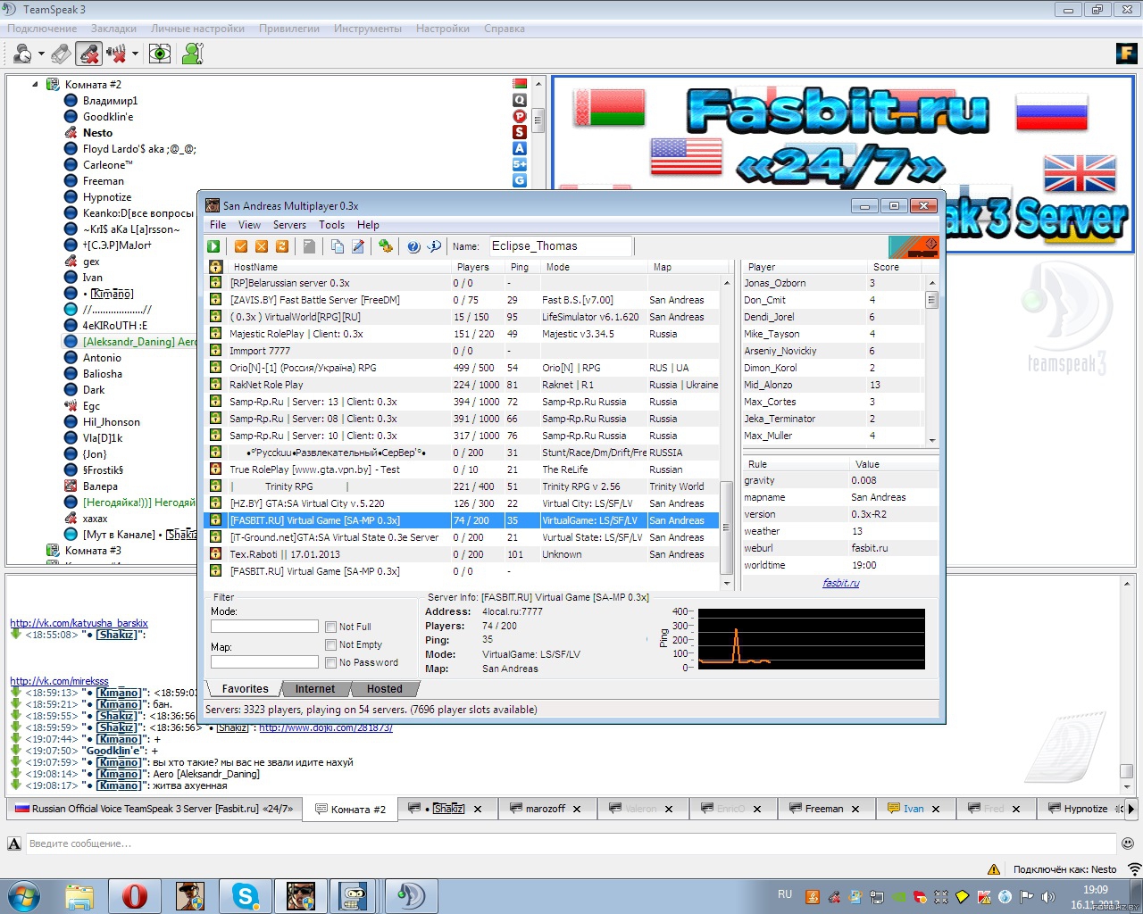Switch to the Favorites server tab
The height and width of the screenshot is (914, 1143).
pos(245,689)
